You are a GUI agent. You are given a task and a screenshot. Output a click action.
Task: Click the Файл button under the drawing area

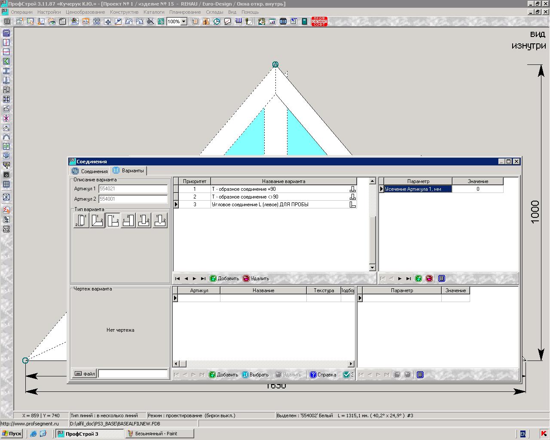point(85,374)
